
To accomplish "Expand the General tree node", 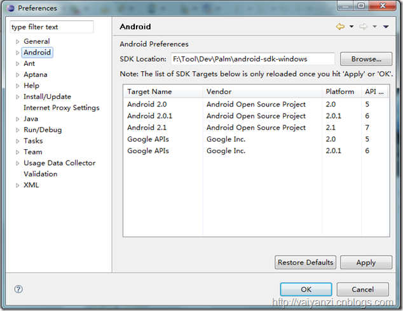I will [x=17, y=41].
